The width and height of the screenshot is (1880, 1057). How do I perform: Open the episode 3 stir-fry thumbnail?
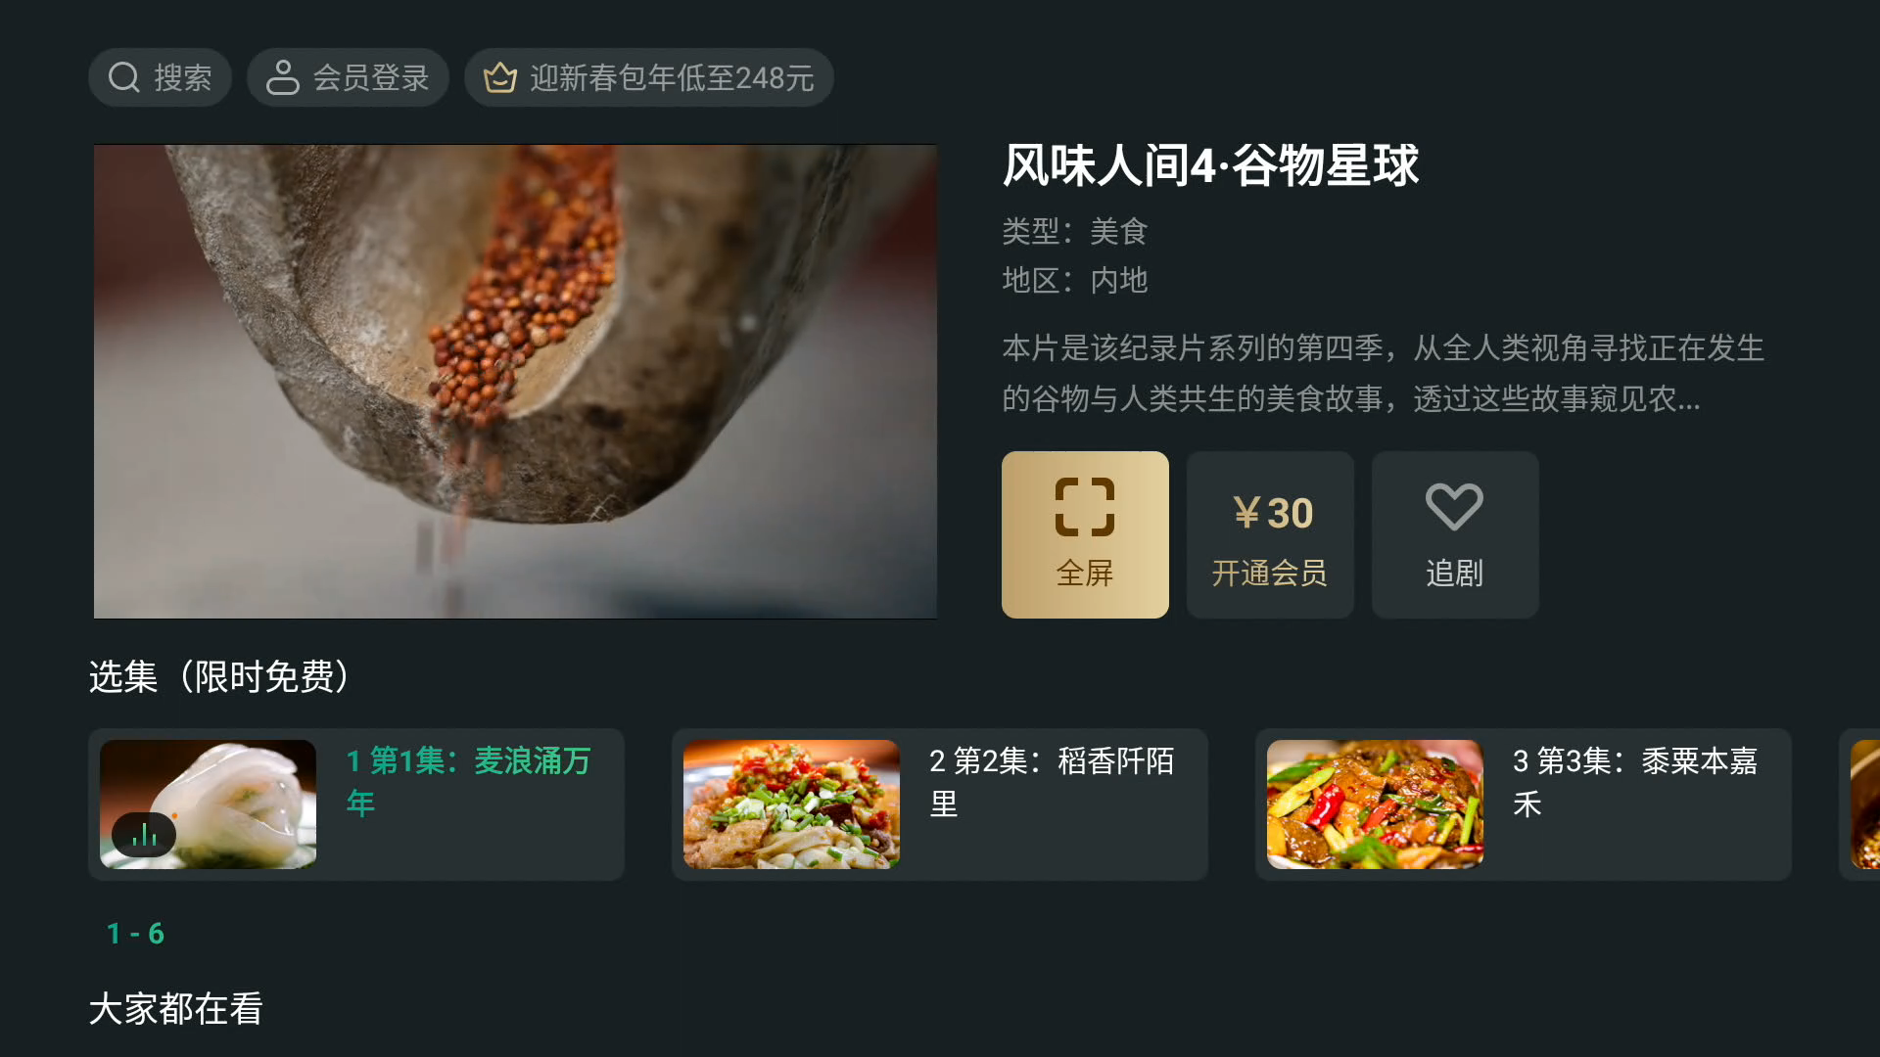pos(1375,804)
